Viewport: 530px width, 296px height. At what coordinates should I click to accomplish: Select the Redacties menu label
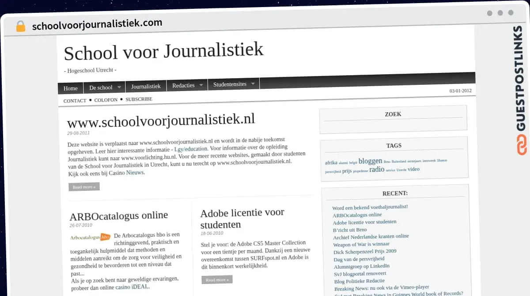[x=183, y=85]
